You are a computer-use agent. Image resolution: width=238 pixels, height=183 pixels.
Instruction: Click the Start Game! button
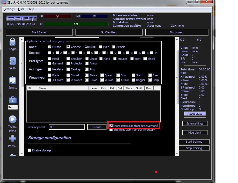(x=39, y=32)
